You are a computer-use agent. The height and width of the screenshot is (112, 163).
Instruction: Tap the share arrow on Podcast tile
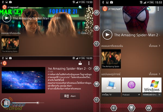pyautogui.click(x=139, y=95)
